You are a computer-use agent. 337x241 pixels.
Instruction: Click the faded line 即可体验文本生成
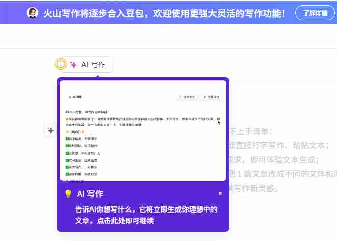(x=285, y=160)
